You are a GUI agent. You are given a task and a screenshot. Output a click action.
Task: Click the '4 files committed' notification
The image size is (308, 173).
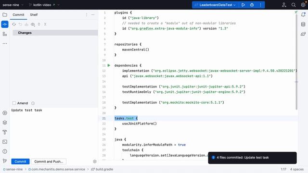coord(252,158)
